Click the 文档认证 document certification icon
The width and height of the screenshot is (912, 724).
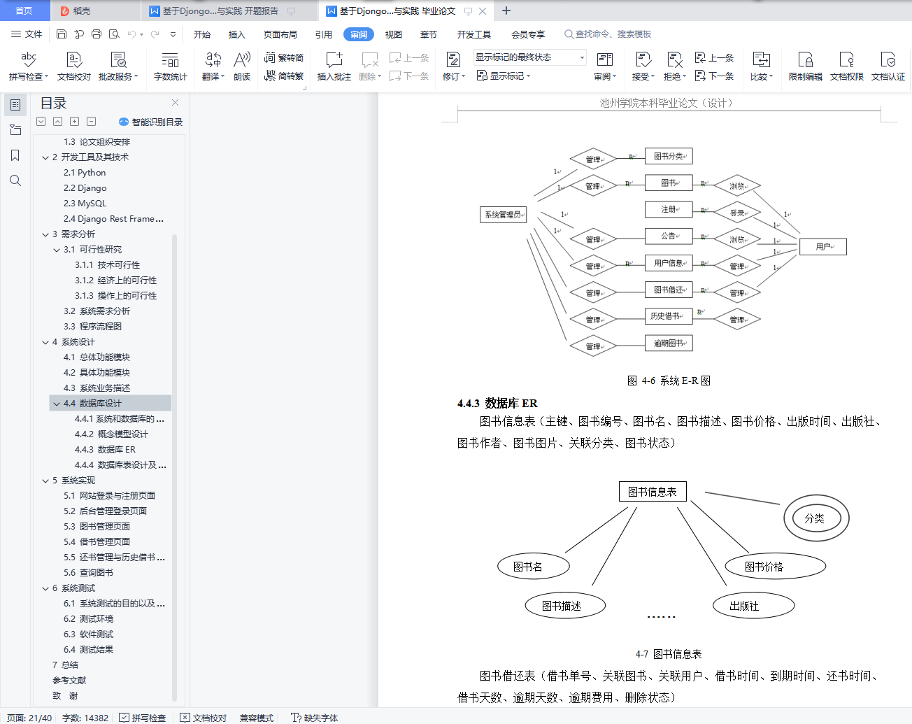(888, 66)
